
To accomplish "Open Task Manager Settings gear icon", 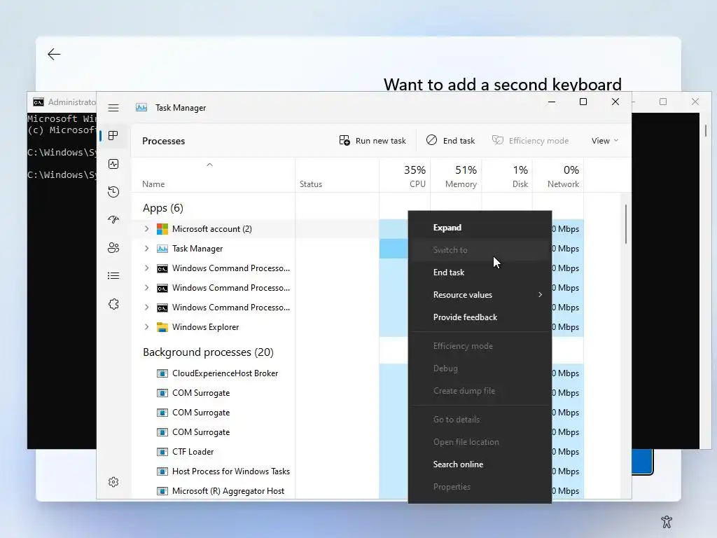I will pyautogui.click(x=113, y=482).
